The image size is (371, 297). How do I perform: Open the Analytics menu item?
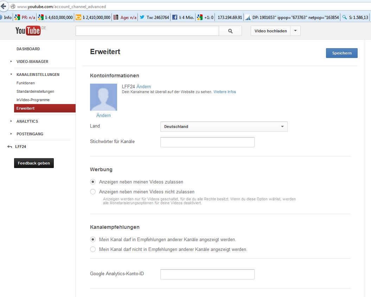point(27,121)
